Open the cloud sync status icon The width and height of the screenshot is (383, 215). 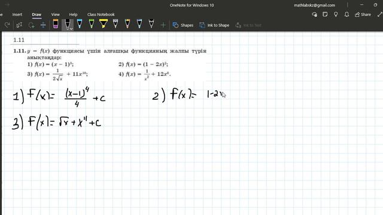point(314,14)
